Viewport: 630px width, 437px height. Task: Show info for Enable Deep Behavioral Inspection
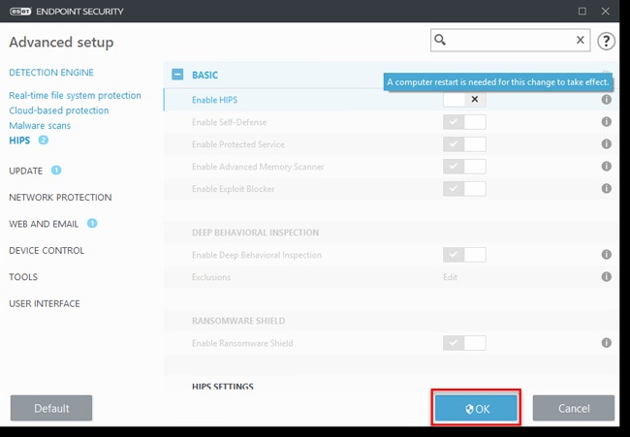point(607,255)
